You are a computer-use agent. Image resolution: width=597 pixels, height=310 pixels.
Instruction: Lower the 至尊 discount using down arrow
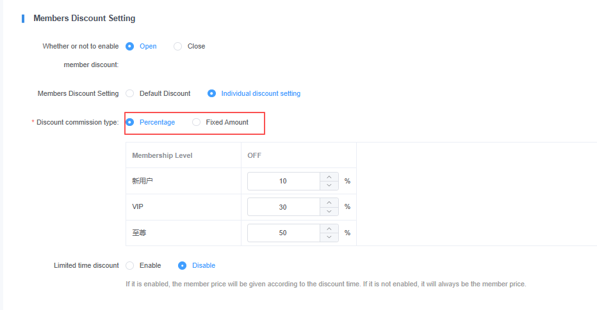329,237
